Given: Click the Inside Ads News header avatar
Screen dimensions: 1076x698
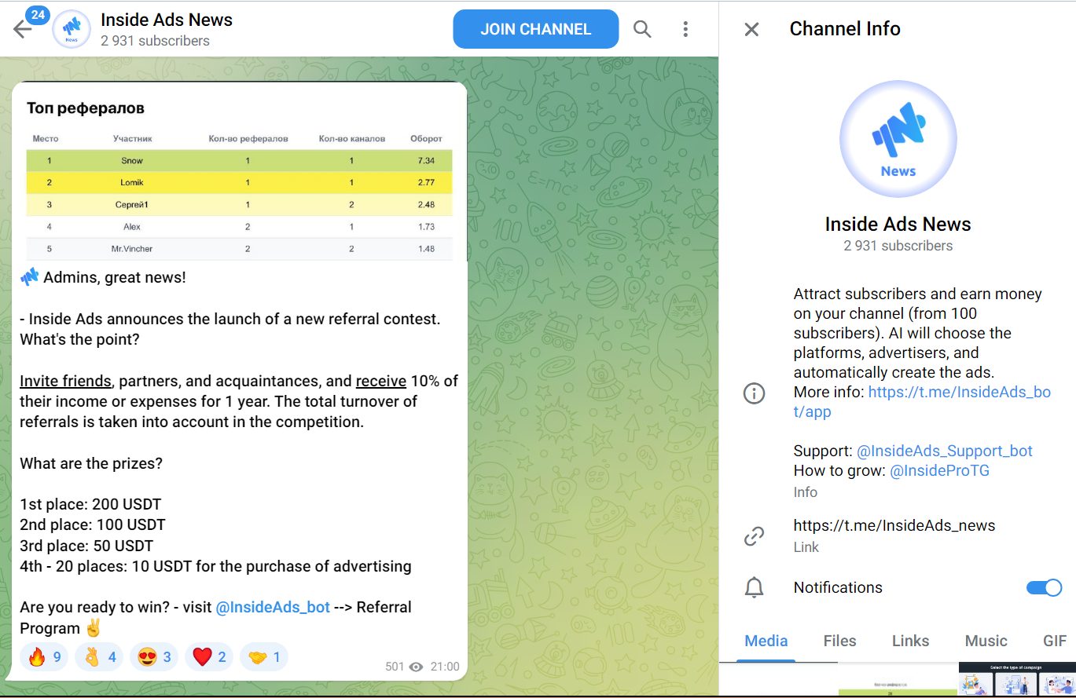Looking at the screenshot, I should click(x=72, y=29).
